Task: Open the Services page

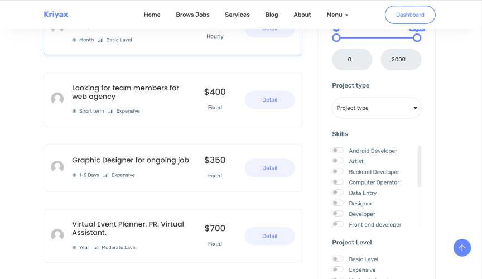Action: (x=237, y=15)
